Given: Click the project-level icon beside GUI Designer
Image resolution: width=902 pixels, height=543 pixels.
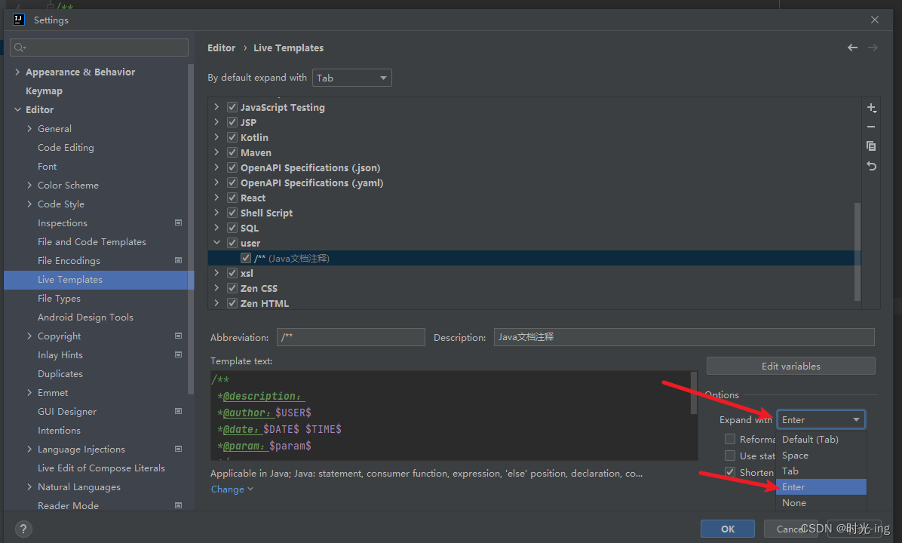Looking at the screenshot, I should click(178, 412).
